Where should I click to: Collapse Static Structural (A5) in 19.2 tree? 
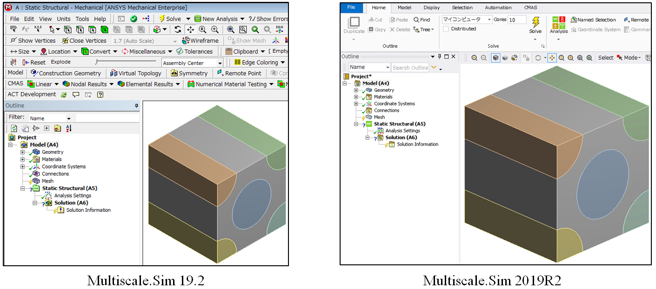coord(22,188)
